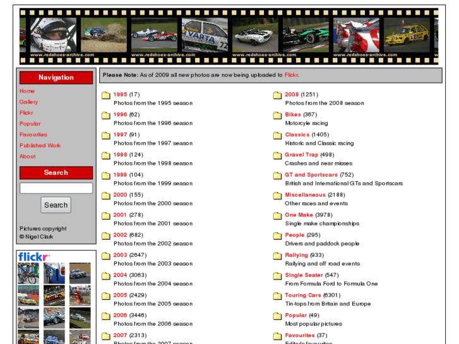Click the folder icon beside 2004

click(105, 276)
